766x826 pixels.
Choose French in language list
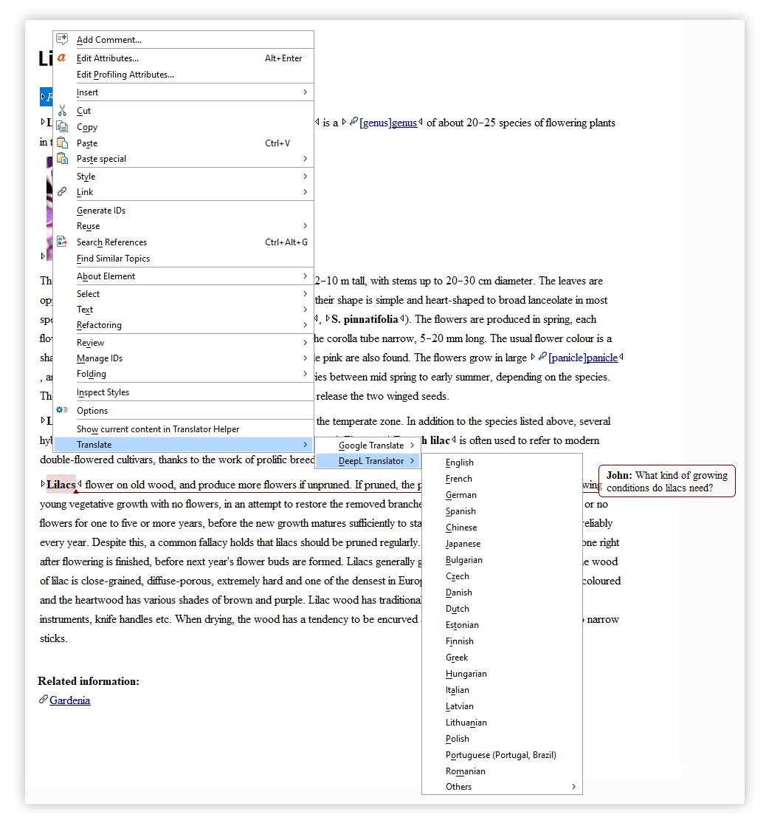pos(502,478)
